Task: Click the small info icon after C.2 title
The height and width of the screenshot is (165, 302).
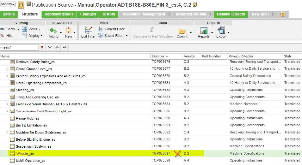Action: tap(195, 5)
